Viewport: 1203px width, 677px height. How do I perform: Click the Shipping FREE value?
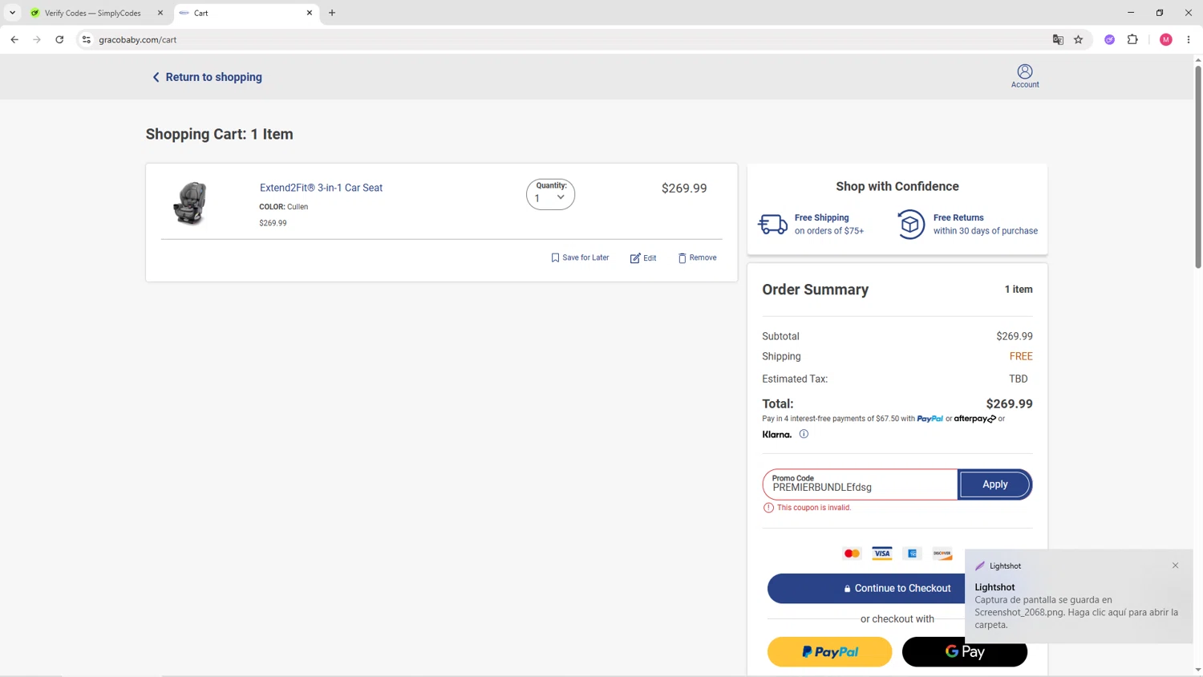[1021, 356]
